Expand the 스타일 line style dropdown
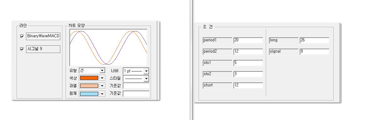The image size is (365, 120). [x=147, y=79]
